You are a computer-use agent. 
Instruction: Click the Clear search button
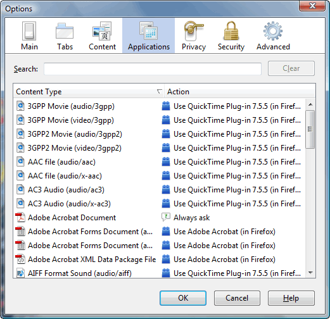291,68
